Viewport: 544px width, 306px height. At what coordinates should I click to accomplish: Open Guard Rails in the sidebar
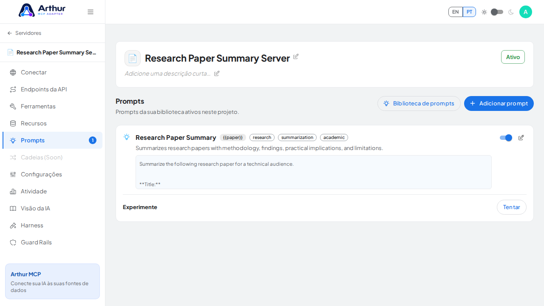click(x=53, y=242)
